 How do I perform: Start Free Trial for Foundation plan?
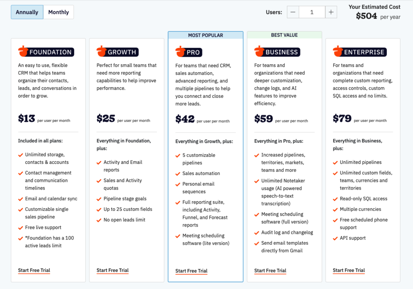click(34, 270)
